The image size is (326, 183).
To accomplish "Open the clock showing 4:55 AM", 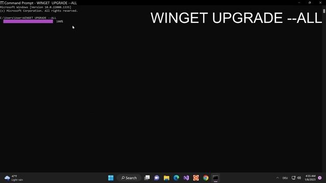I will click(310, 178).
